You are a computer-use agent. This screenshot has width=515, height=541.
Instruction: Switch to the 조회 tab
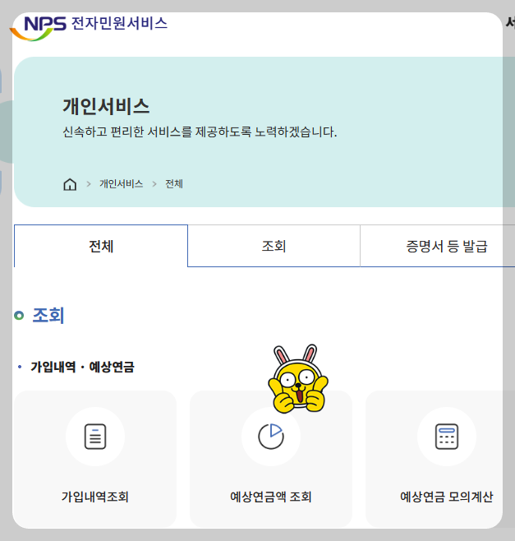[x=274, y=246]
